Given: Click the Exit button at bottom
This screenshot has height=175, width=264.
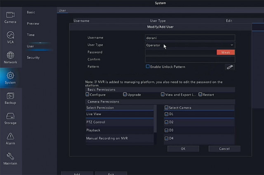Looking at the screenshot, I should pos(111,173).
